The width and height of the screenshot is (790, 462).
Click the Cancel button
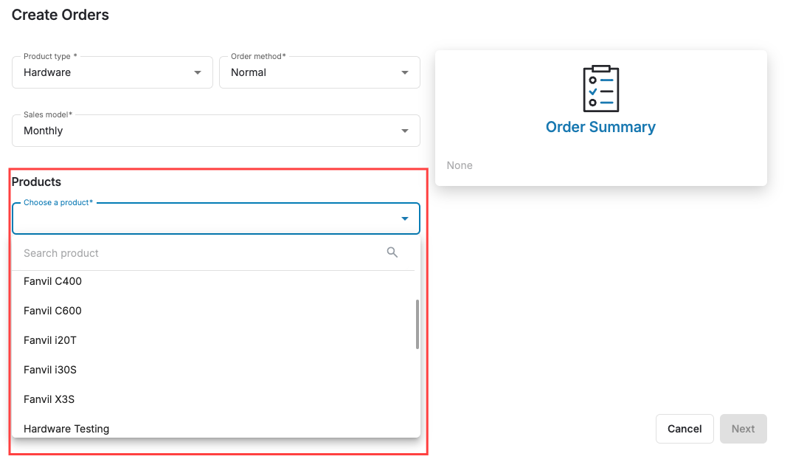[x=685, y=429]
